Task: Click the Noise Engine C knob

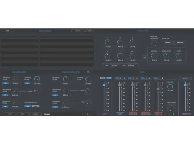Action: 132,42
